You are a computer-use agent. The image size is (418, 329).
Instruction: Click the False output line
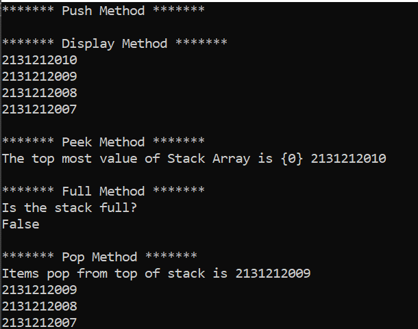point(21,224)
